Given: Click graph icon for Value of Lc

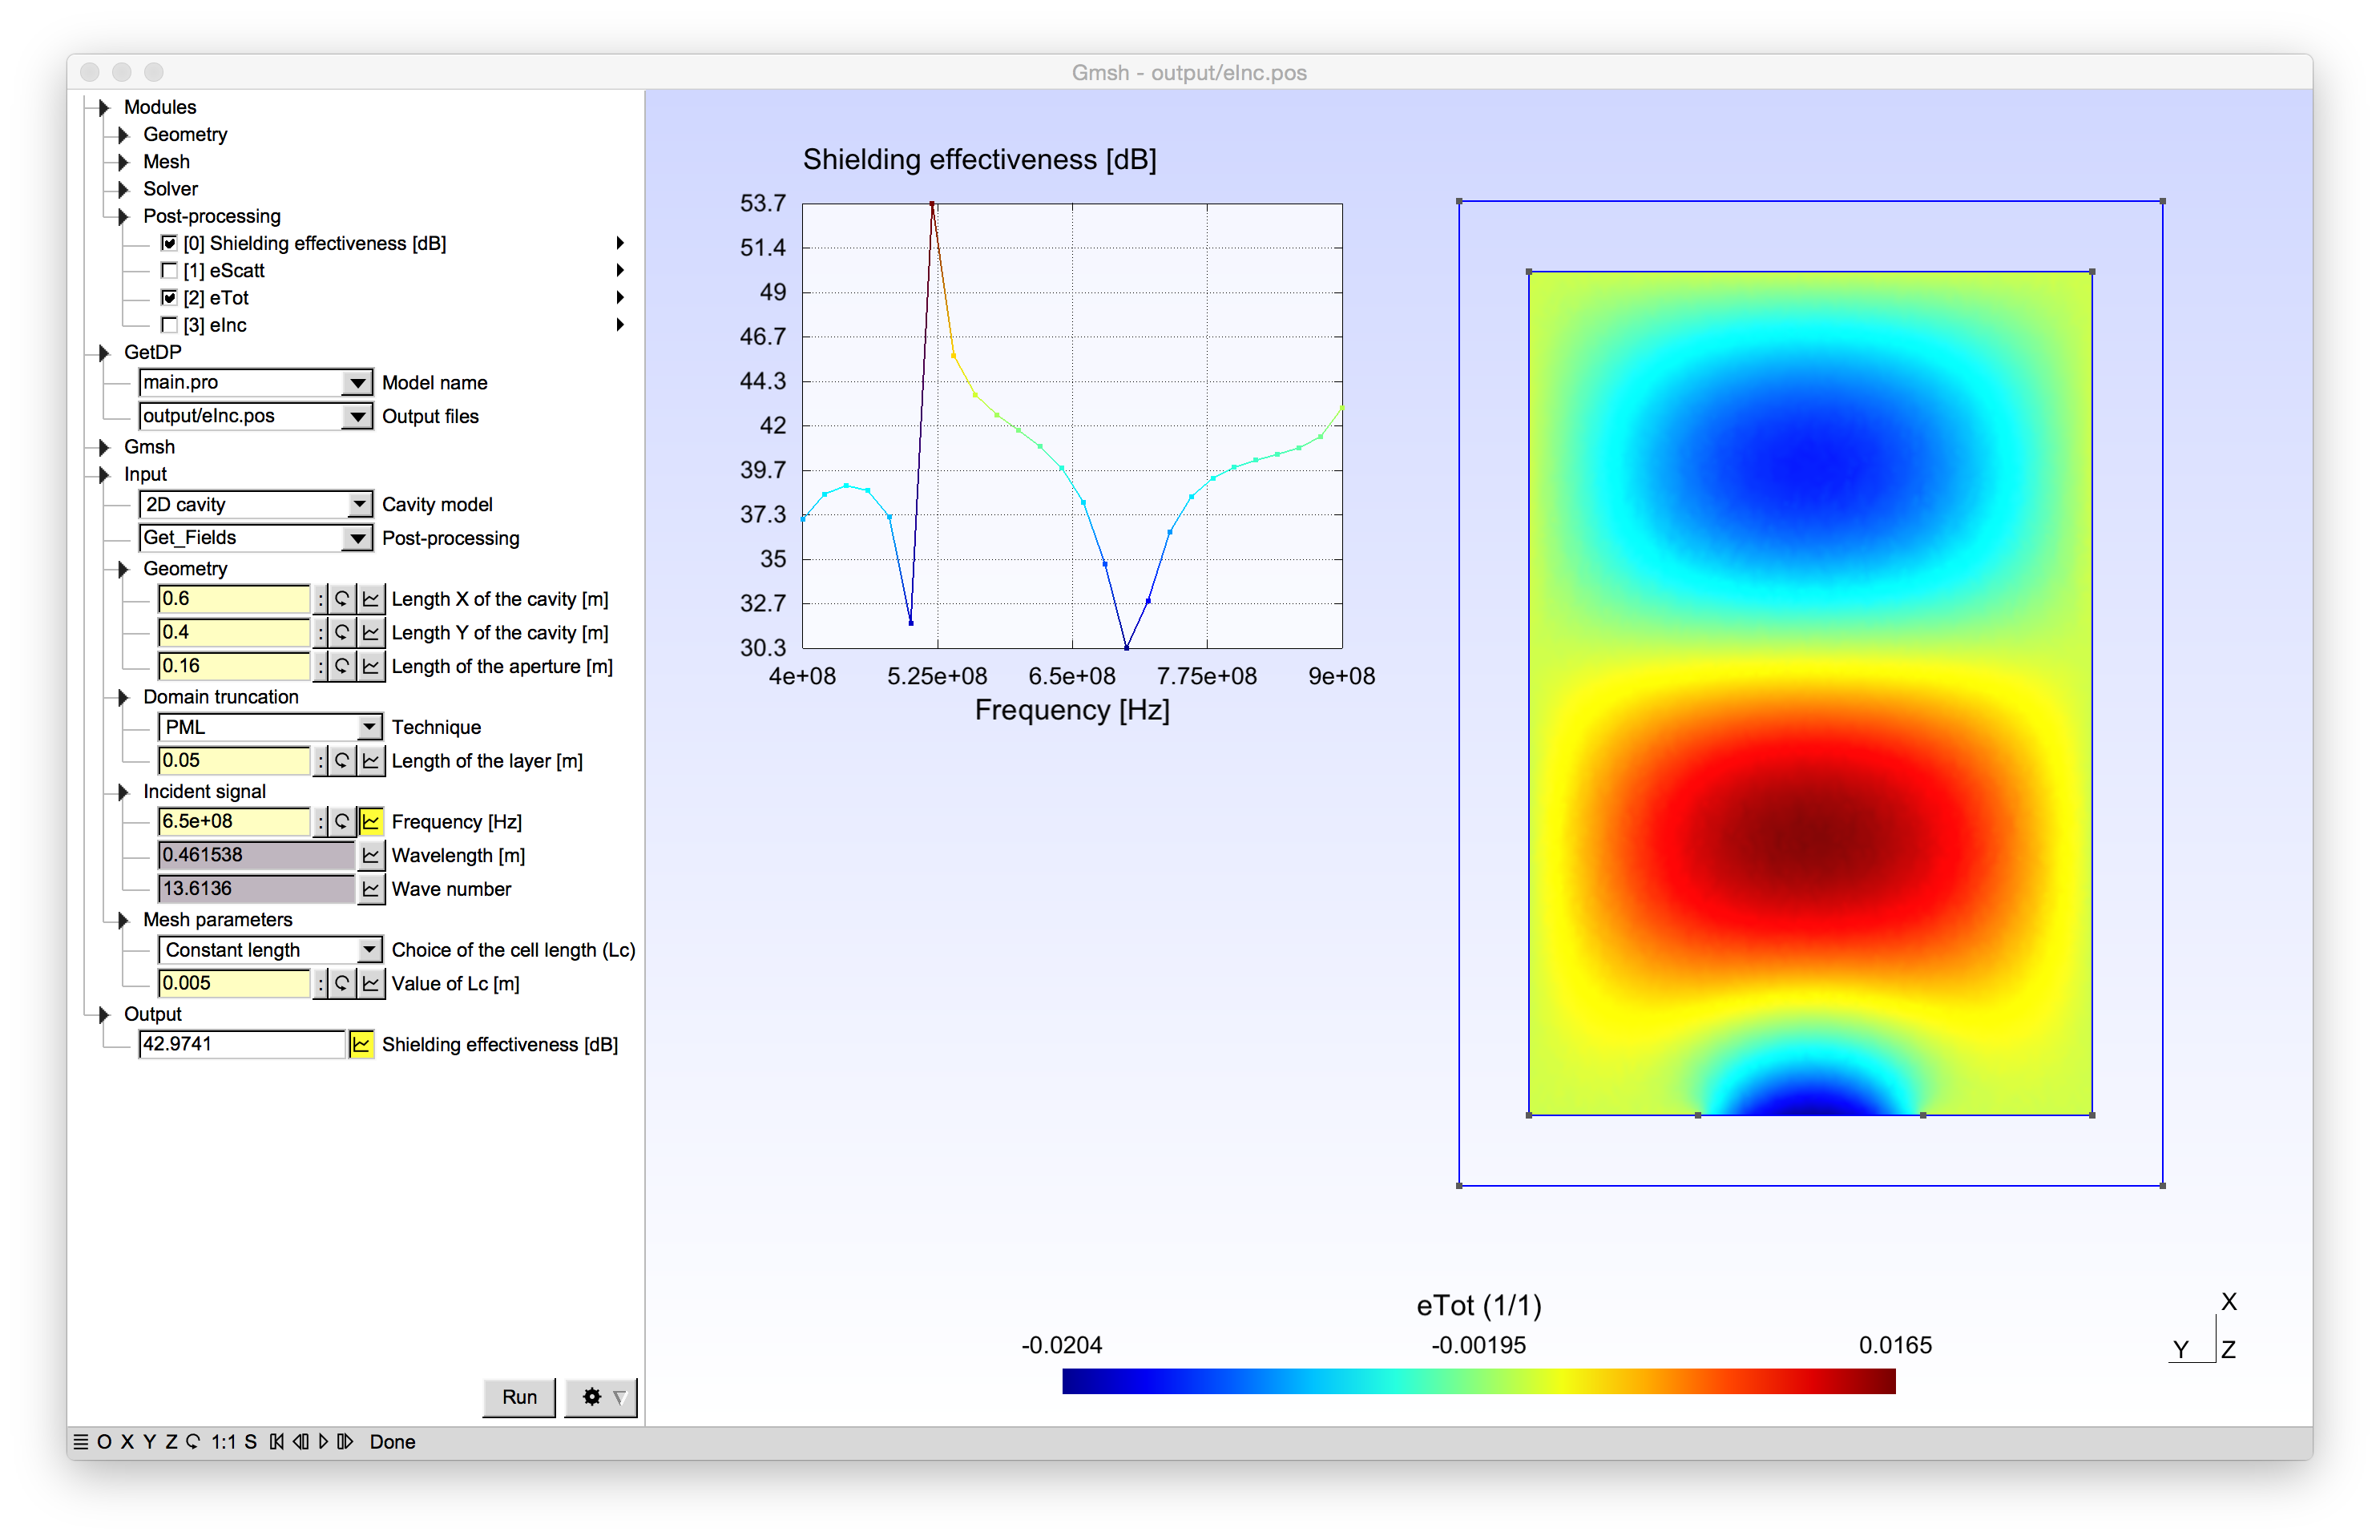Looking at the screenshot, I should click(x=371, y=984).
